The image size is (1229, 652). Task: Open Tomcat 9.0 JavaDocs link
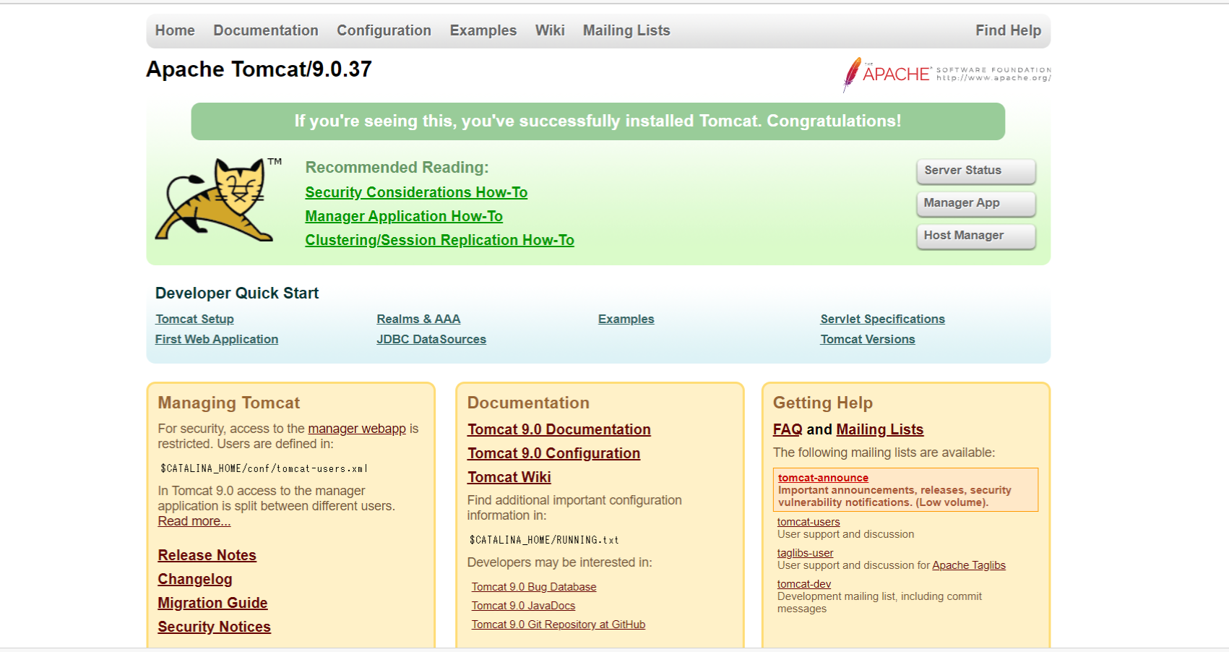click(524, 606)
